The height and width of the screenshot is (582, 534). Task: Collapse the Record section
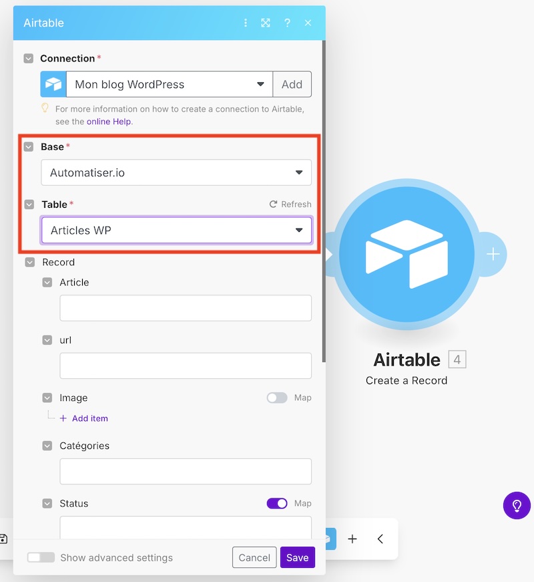(x=29, y=263)
